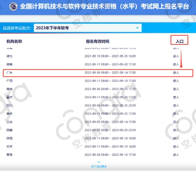196x171 pixels.
Task: Click 进入 link for 青海
Action: (x=176, y=155)
